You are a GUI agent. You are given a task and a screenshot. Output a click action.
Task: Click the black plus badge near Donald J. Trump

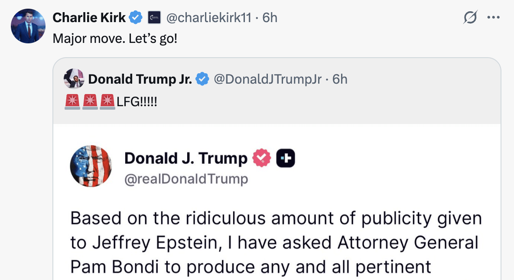286,159
